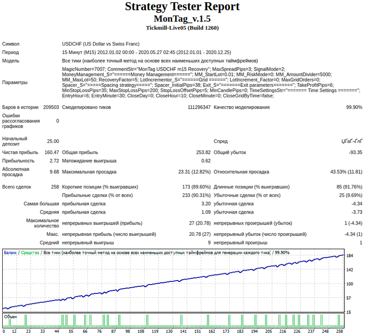Click the Объем volume panel label
Image resolution: width=369 pixels, height=335 pixels.
click(x=10, y=317)
